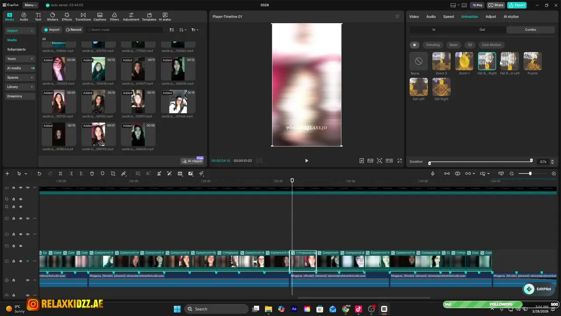Click the Import button
This screenshot has height=316, width=561.
click(x=51, y=30)
